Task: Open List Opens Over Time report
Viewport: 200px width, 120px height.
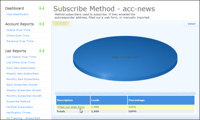Action: pos(21,57)
